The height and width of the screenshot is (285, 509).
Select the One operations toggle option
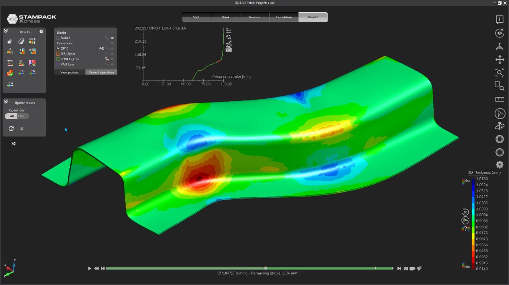pos(21,116)
